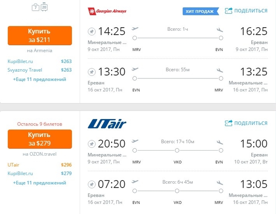
Task: Click the pin icon beside 13:30 departure
Action: pos(91,72)
